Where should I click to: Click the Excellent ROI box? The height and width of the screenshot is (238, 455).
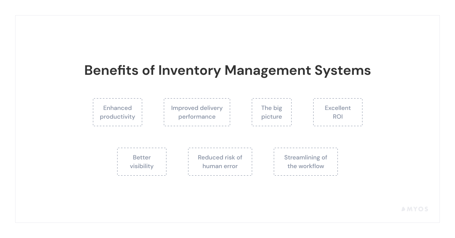[x=337, y=112]
